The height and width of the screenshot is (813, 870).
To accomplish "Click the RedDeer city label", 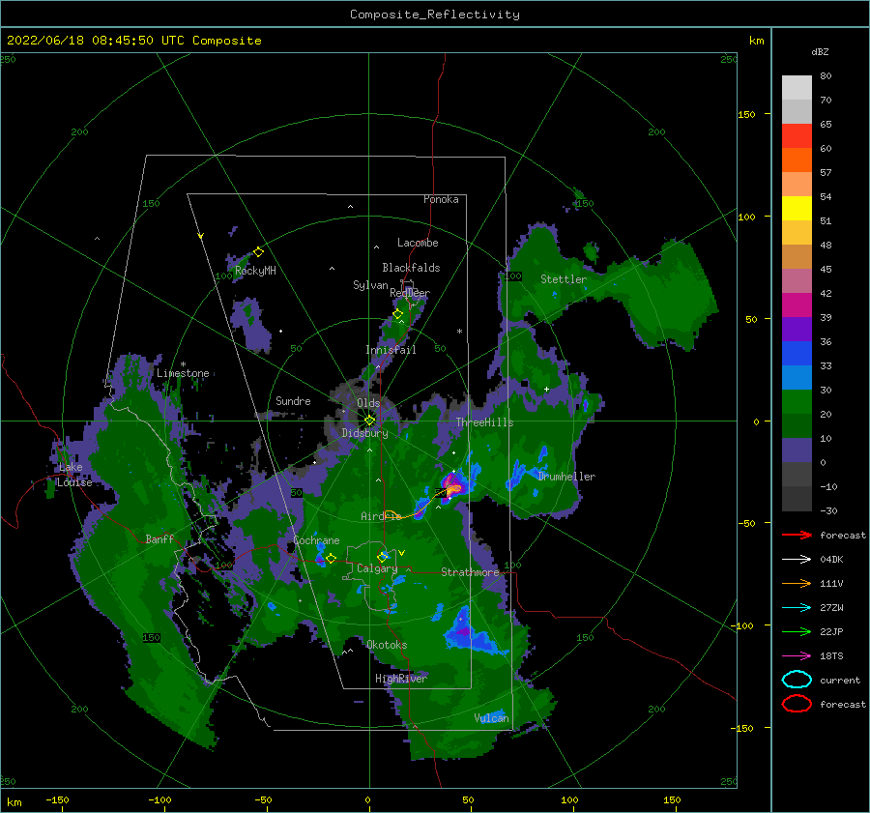I will 410,293.
